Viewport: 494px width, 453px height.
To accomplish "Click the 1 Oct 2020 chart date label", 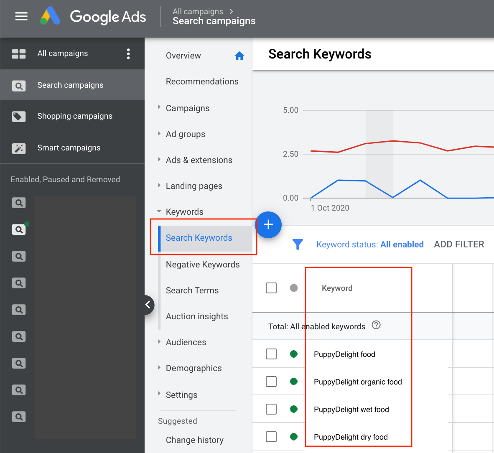I will (x=330, y=208).
